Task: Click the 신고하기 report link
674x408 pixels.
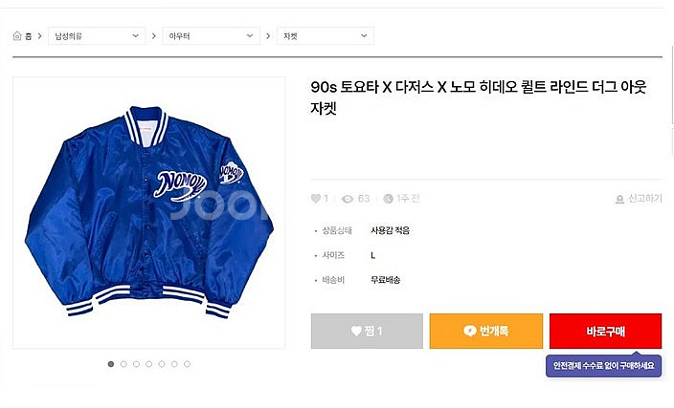Action: tap(643, 199)
